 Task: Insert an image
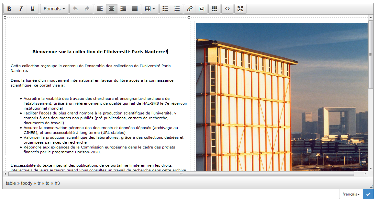coord(201,9)
